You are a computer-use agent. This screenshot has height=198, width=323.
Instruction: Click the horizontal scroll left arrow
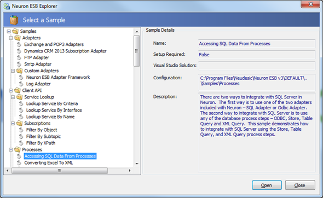coord(8,171)
